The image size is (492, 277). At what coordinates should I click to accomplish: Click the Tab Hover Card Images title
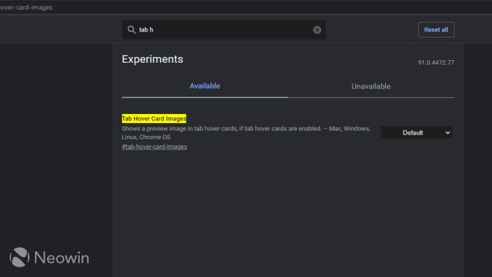(x=154, y=118)
